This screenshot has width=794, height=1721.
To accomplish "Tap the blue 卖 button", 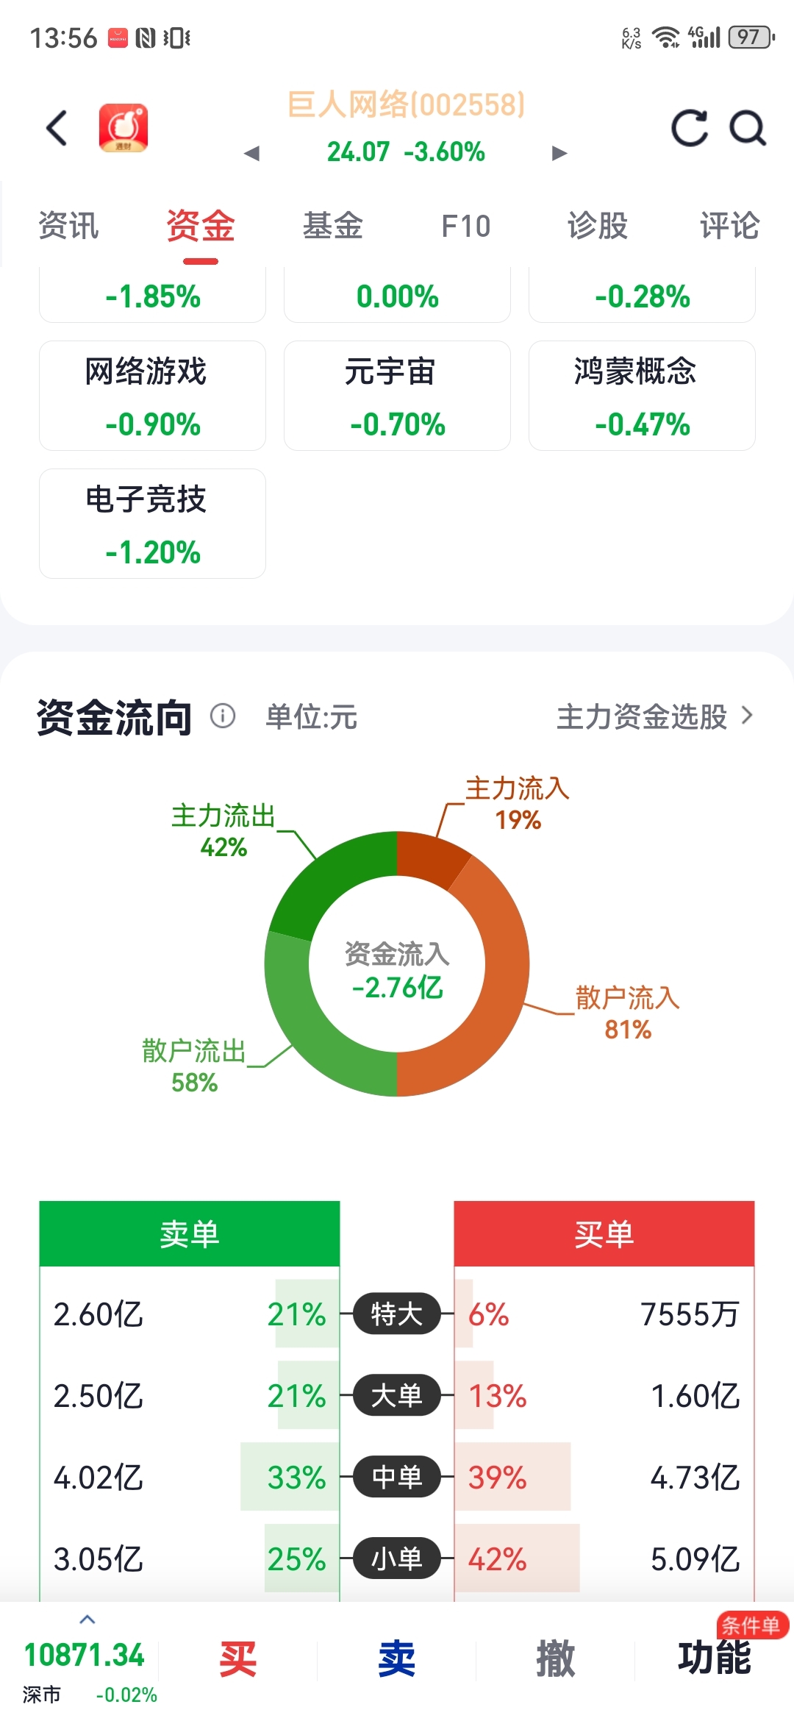I will pos(396,1659).
